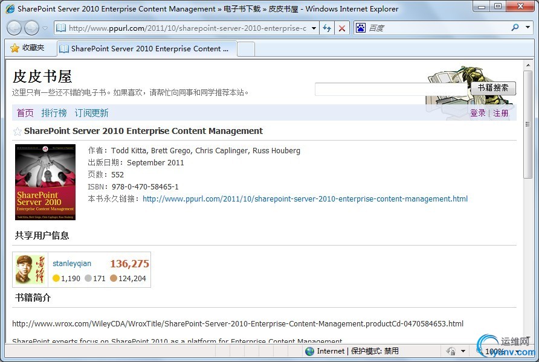Click the red Stop loading icon
This screenshot has width=539, height=362.
click(342, 28)
